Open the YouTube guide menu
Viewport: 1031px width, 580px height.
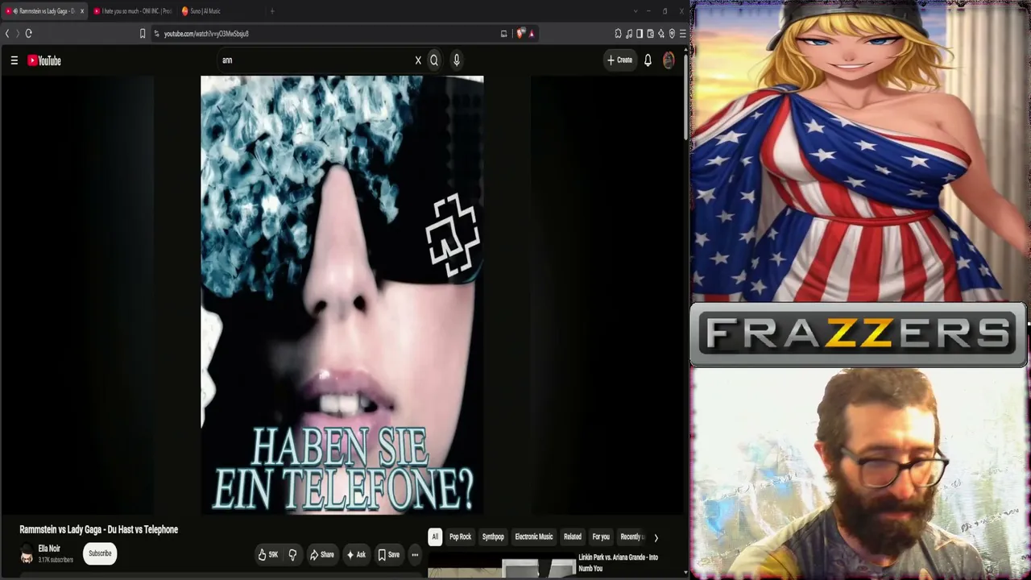[x=14, y=60]
